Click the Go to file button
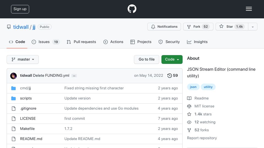Viewport: 264px width, 148px height. point(147,59)
